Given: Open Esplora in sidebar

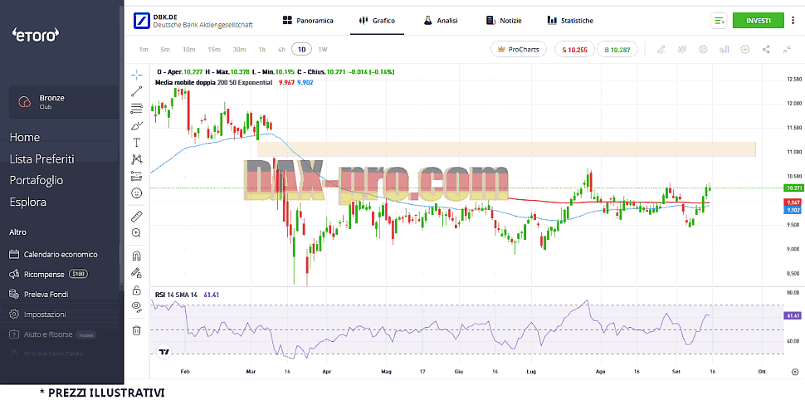Looking at the screenshot, I should (x=27, y=202).
